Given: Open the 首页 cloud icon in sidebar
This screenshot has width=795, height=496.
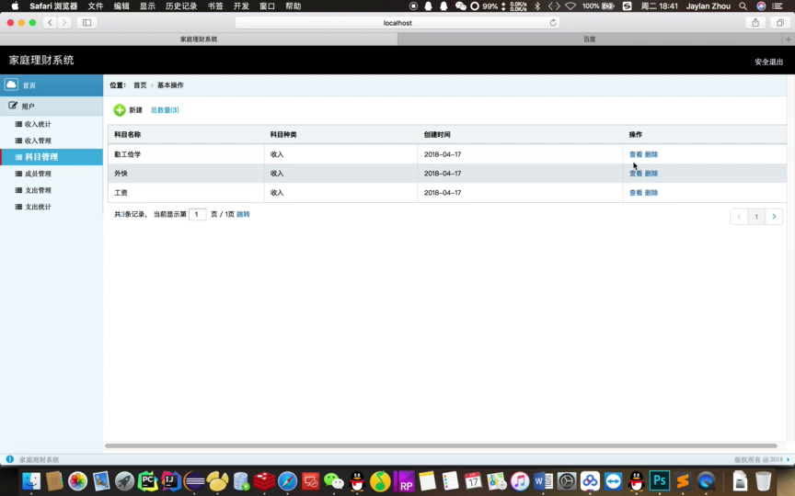Looking at the screenshot, I should [x=11, y=85].
